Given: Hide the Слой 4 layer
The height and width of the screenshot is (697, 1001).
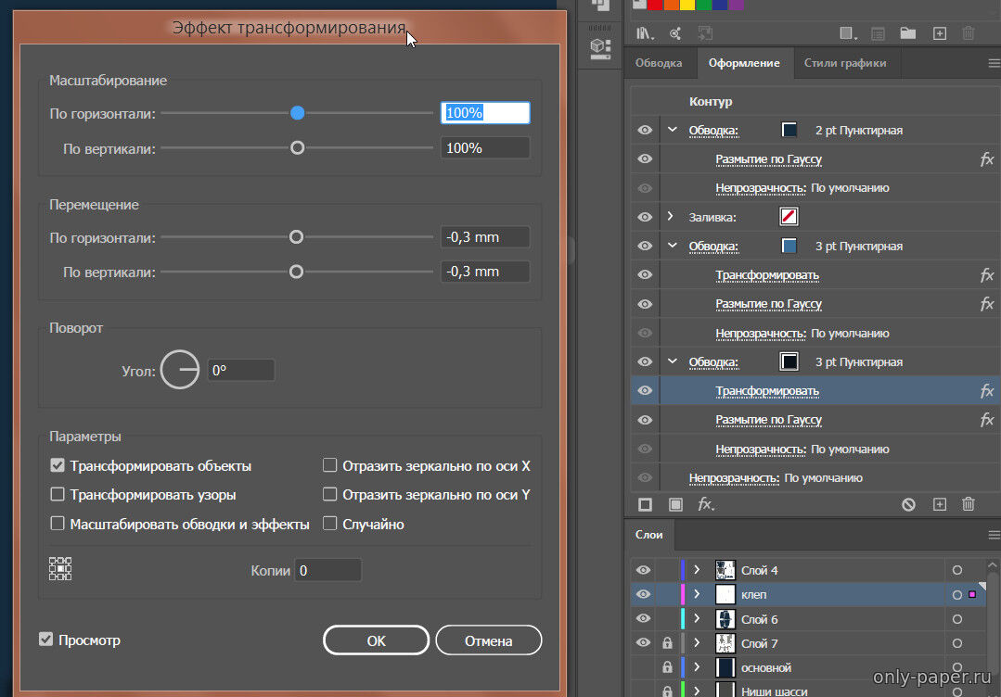Looking at the screenshot, I should [x=643, y=570].
